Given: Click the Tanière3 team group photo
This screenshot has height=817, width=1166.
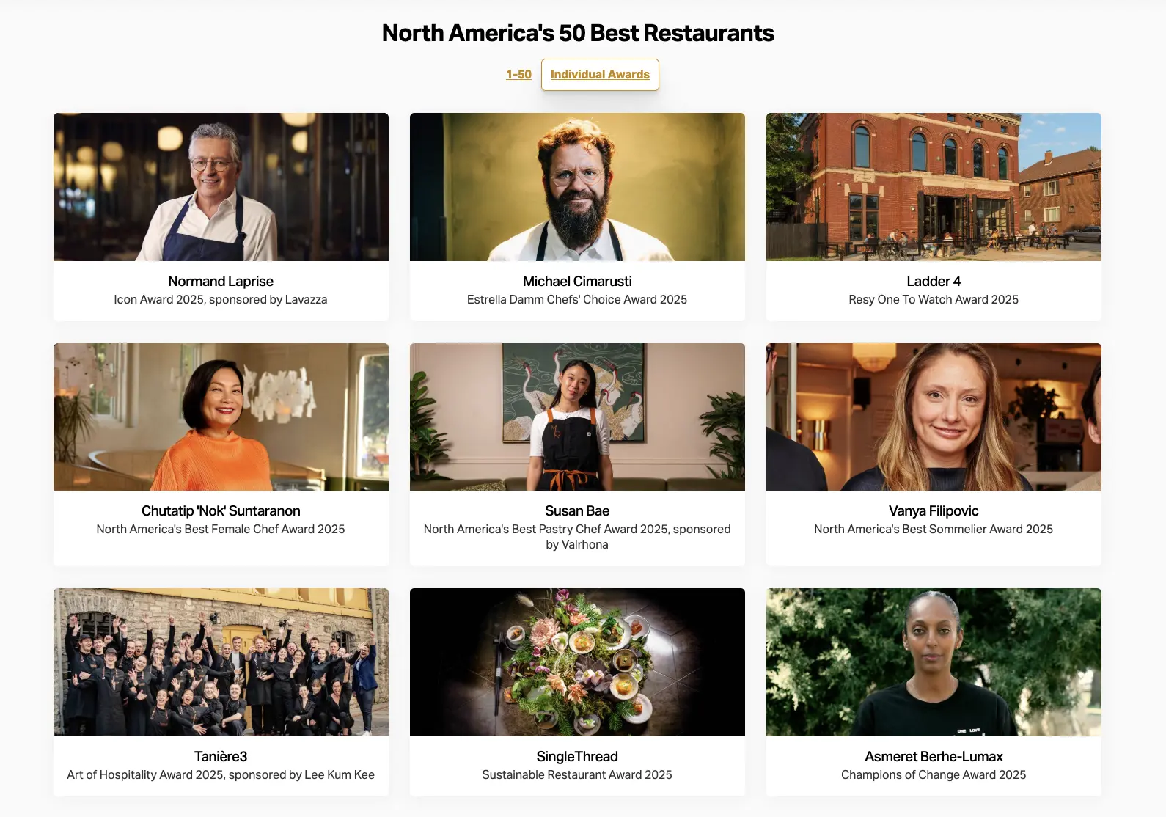Looking at the screenshot, I should [x=221, y=662].
